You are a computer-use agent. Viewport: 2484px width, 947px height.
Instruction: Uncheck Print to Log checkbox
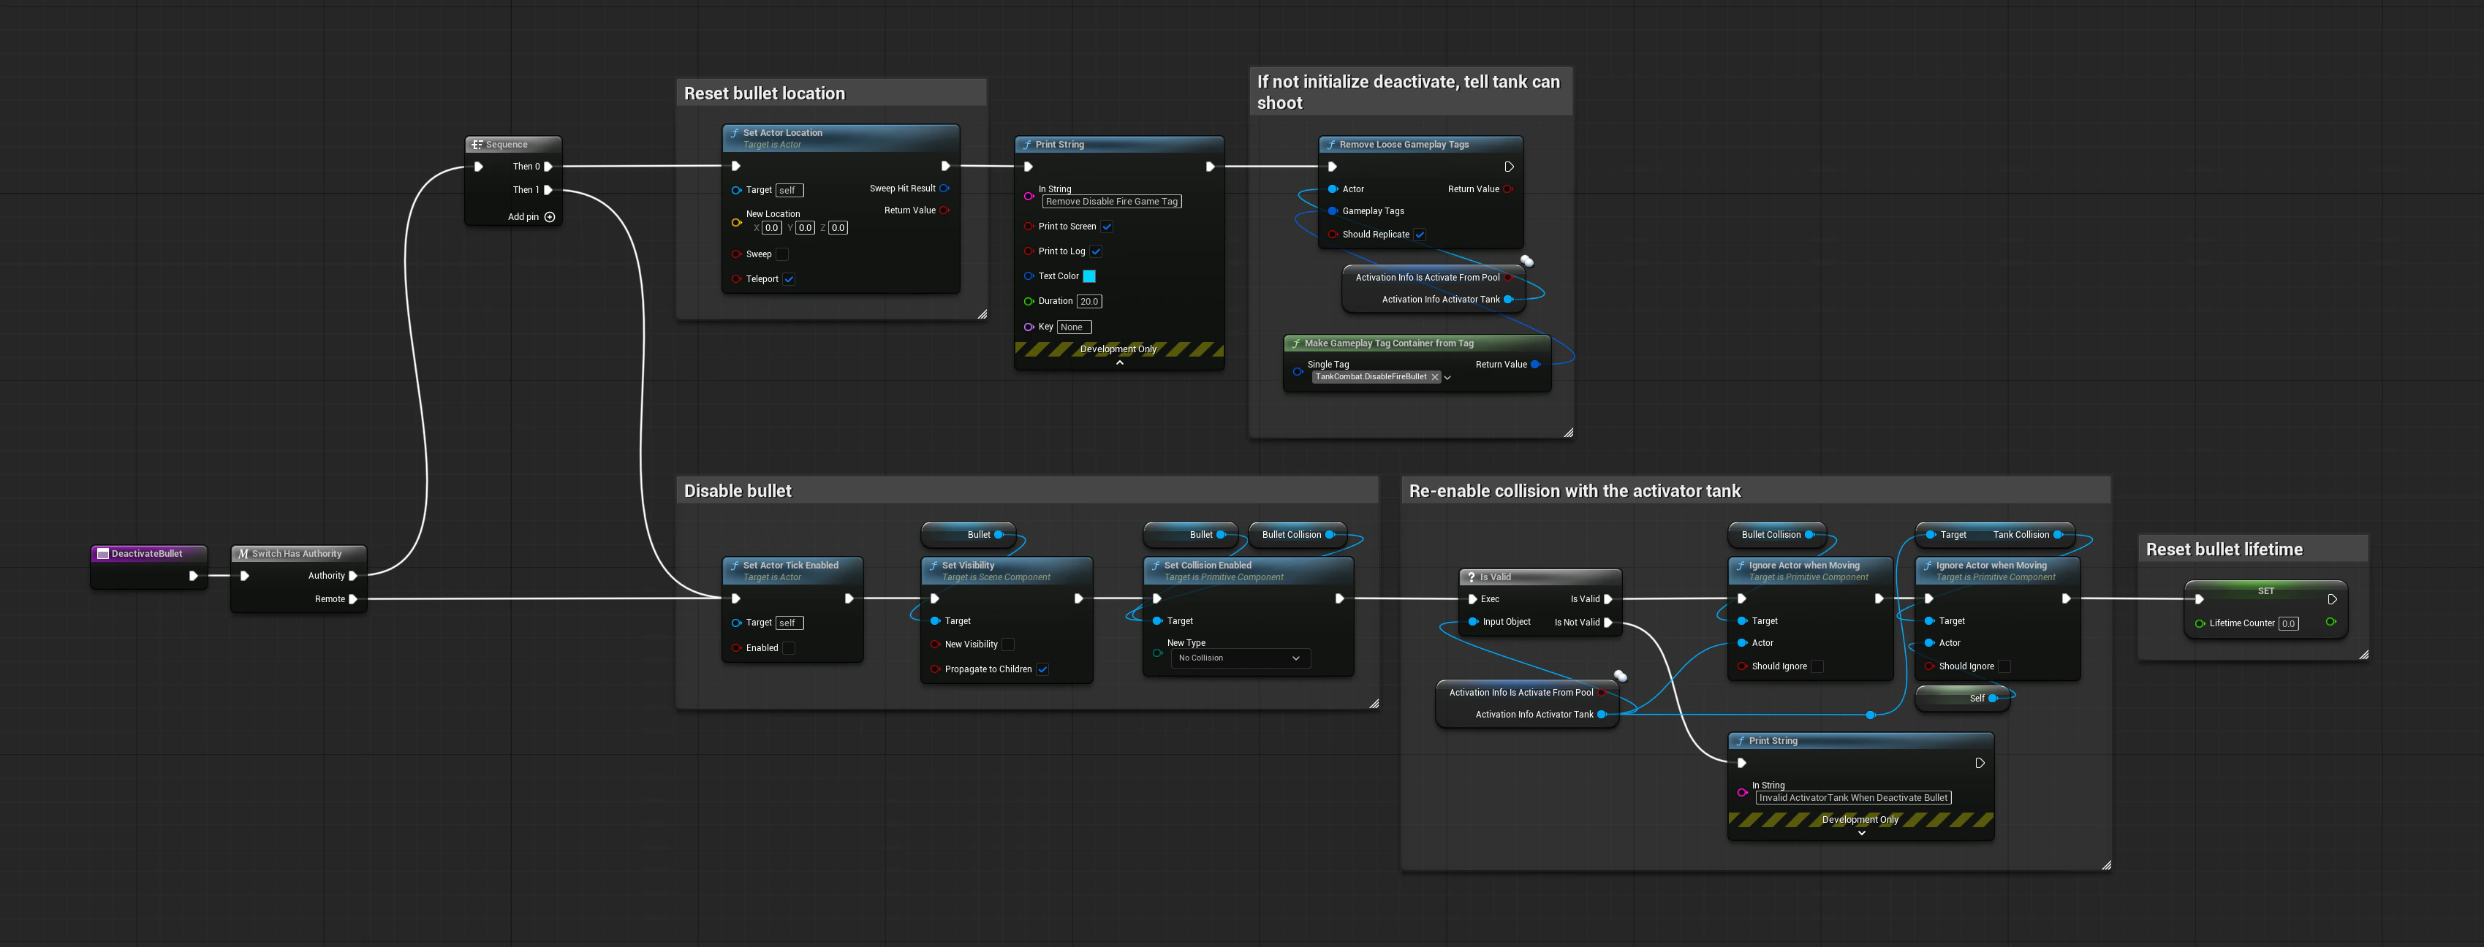(x=1097, y=251)
